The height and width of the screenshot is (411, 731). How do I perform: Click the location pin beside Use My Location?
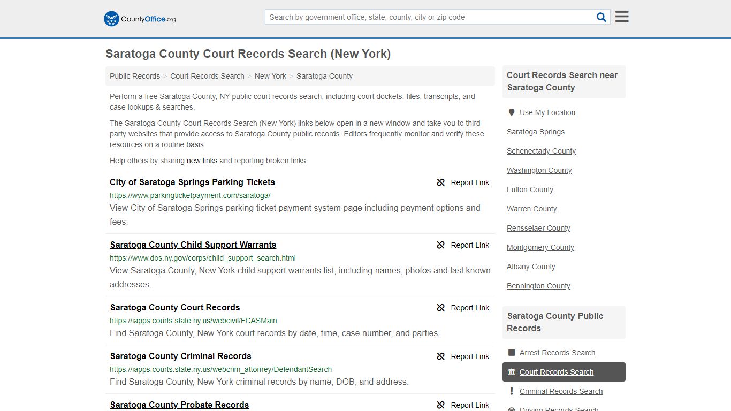[x=512, y=112]
